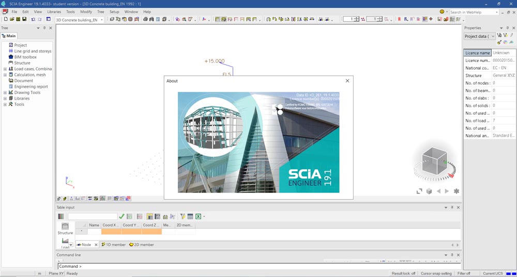Expand Load cases, Combinations tree node
This screenshot has width=517, height=277.
click(x=5, y=69)
